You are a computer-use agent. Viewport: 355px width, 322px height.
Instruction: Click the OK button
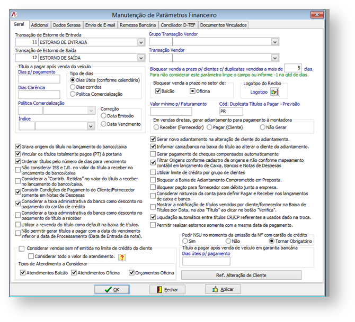click(x=112, y=289)
